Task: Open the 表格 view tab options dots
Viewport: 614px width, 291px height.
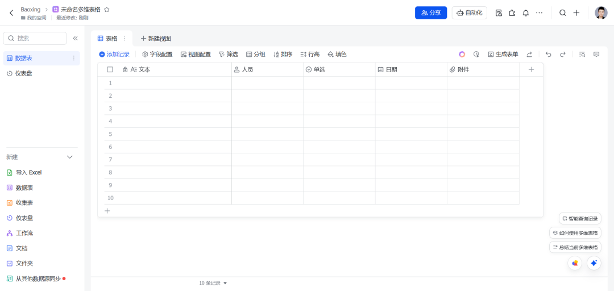Action: point(125,39)
